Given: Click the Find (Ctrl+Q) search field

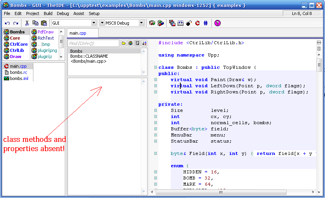Looking at the screenshot, I should coord(94,43).
